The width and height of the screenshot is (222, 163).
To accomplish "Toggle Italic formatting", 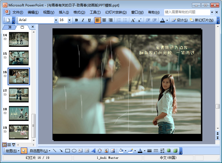I will click(83, 20).
